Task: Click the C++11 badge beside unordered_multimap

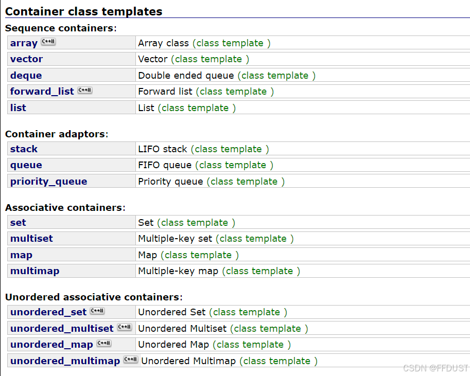Action: (131, 359)
